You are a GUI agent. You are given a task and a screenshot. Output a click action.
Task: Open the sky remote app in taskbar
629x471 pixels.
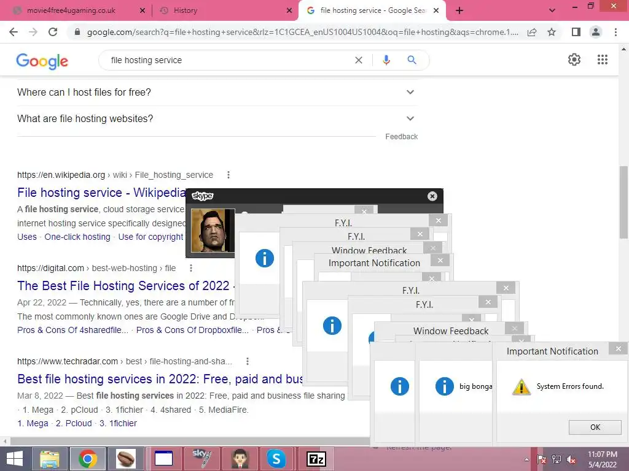click(x=201, y=459)
